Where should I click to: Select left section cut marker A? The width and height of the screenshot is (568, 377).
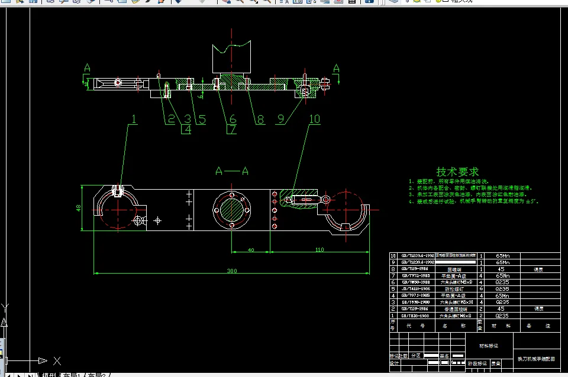tap(87, 67)
